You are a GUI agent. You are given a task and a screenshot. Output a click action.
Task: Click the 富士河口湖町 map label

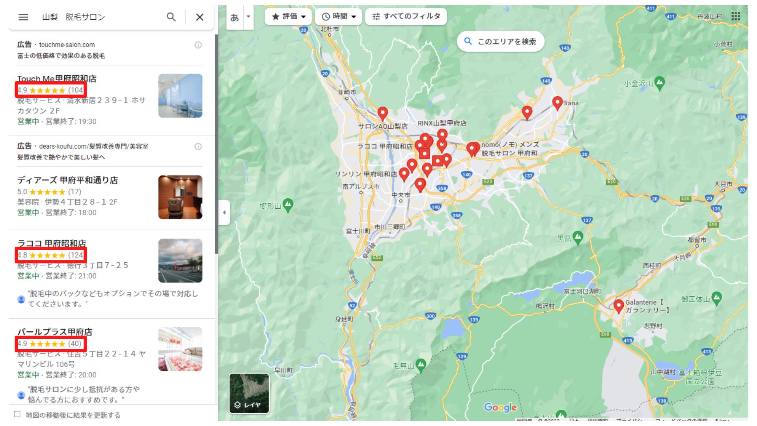pos(582,291)
